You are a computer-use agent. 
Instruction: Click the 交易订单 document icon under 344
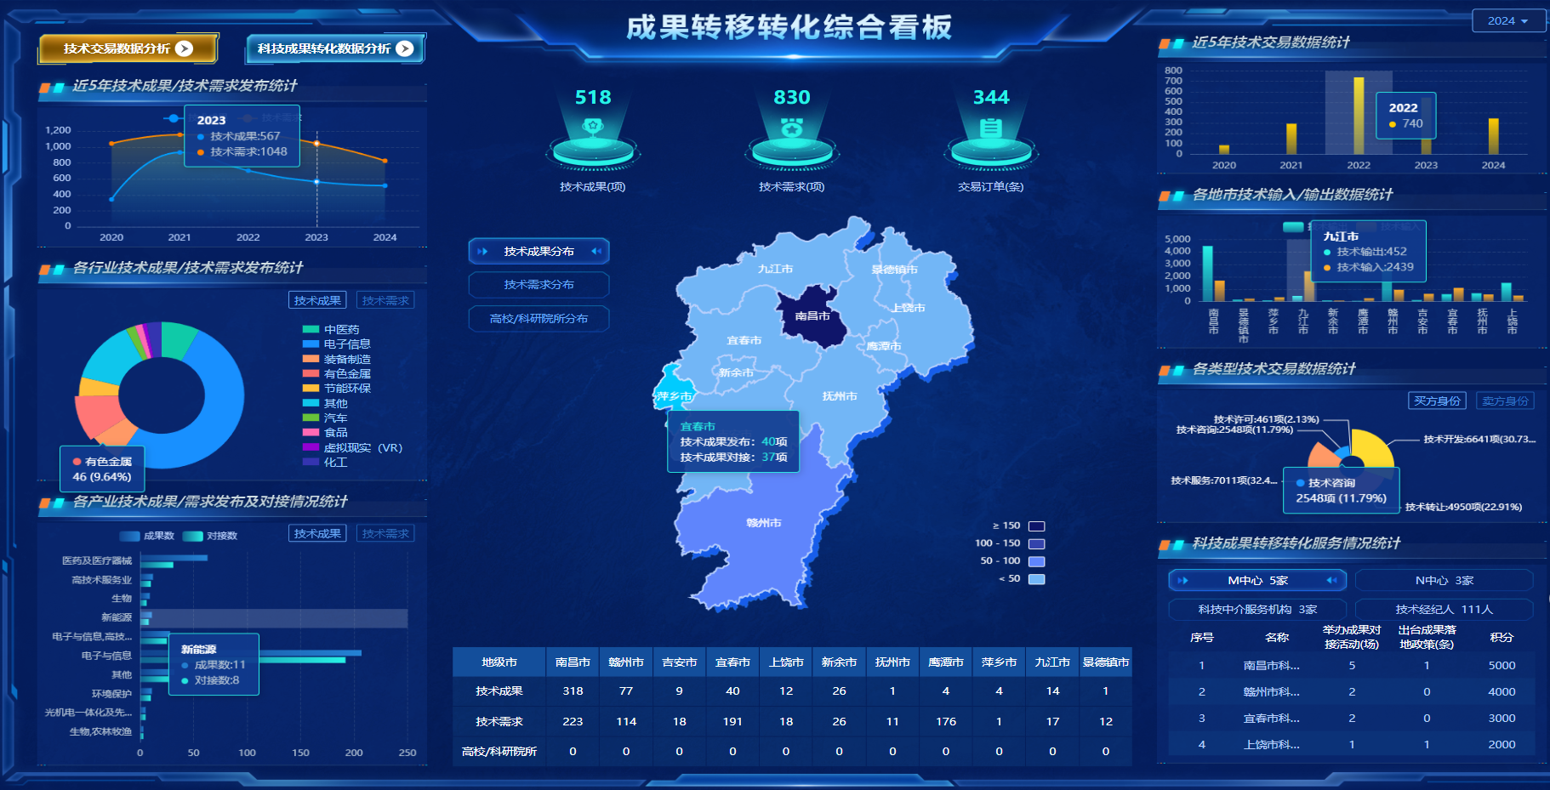pyautogui.click(x=991, y=128)
